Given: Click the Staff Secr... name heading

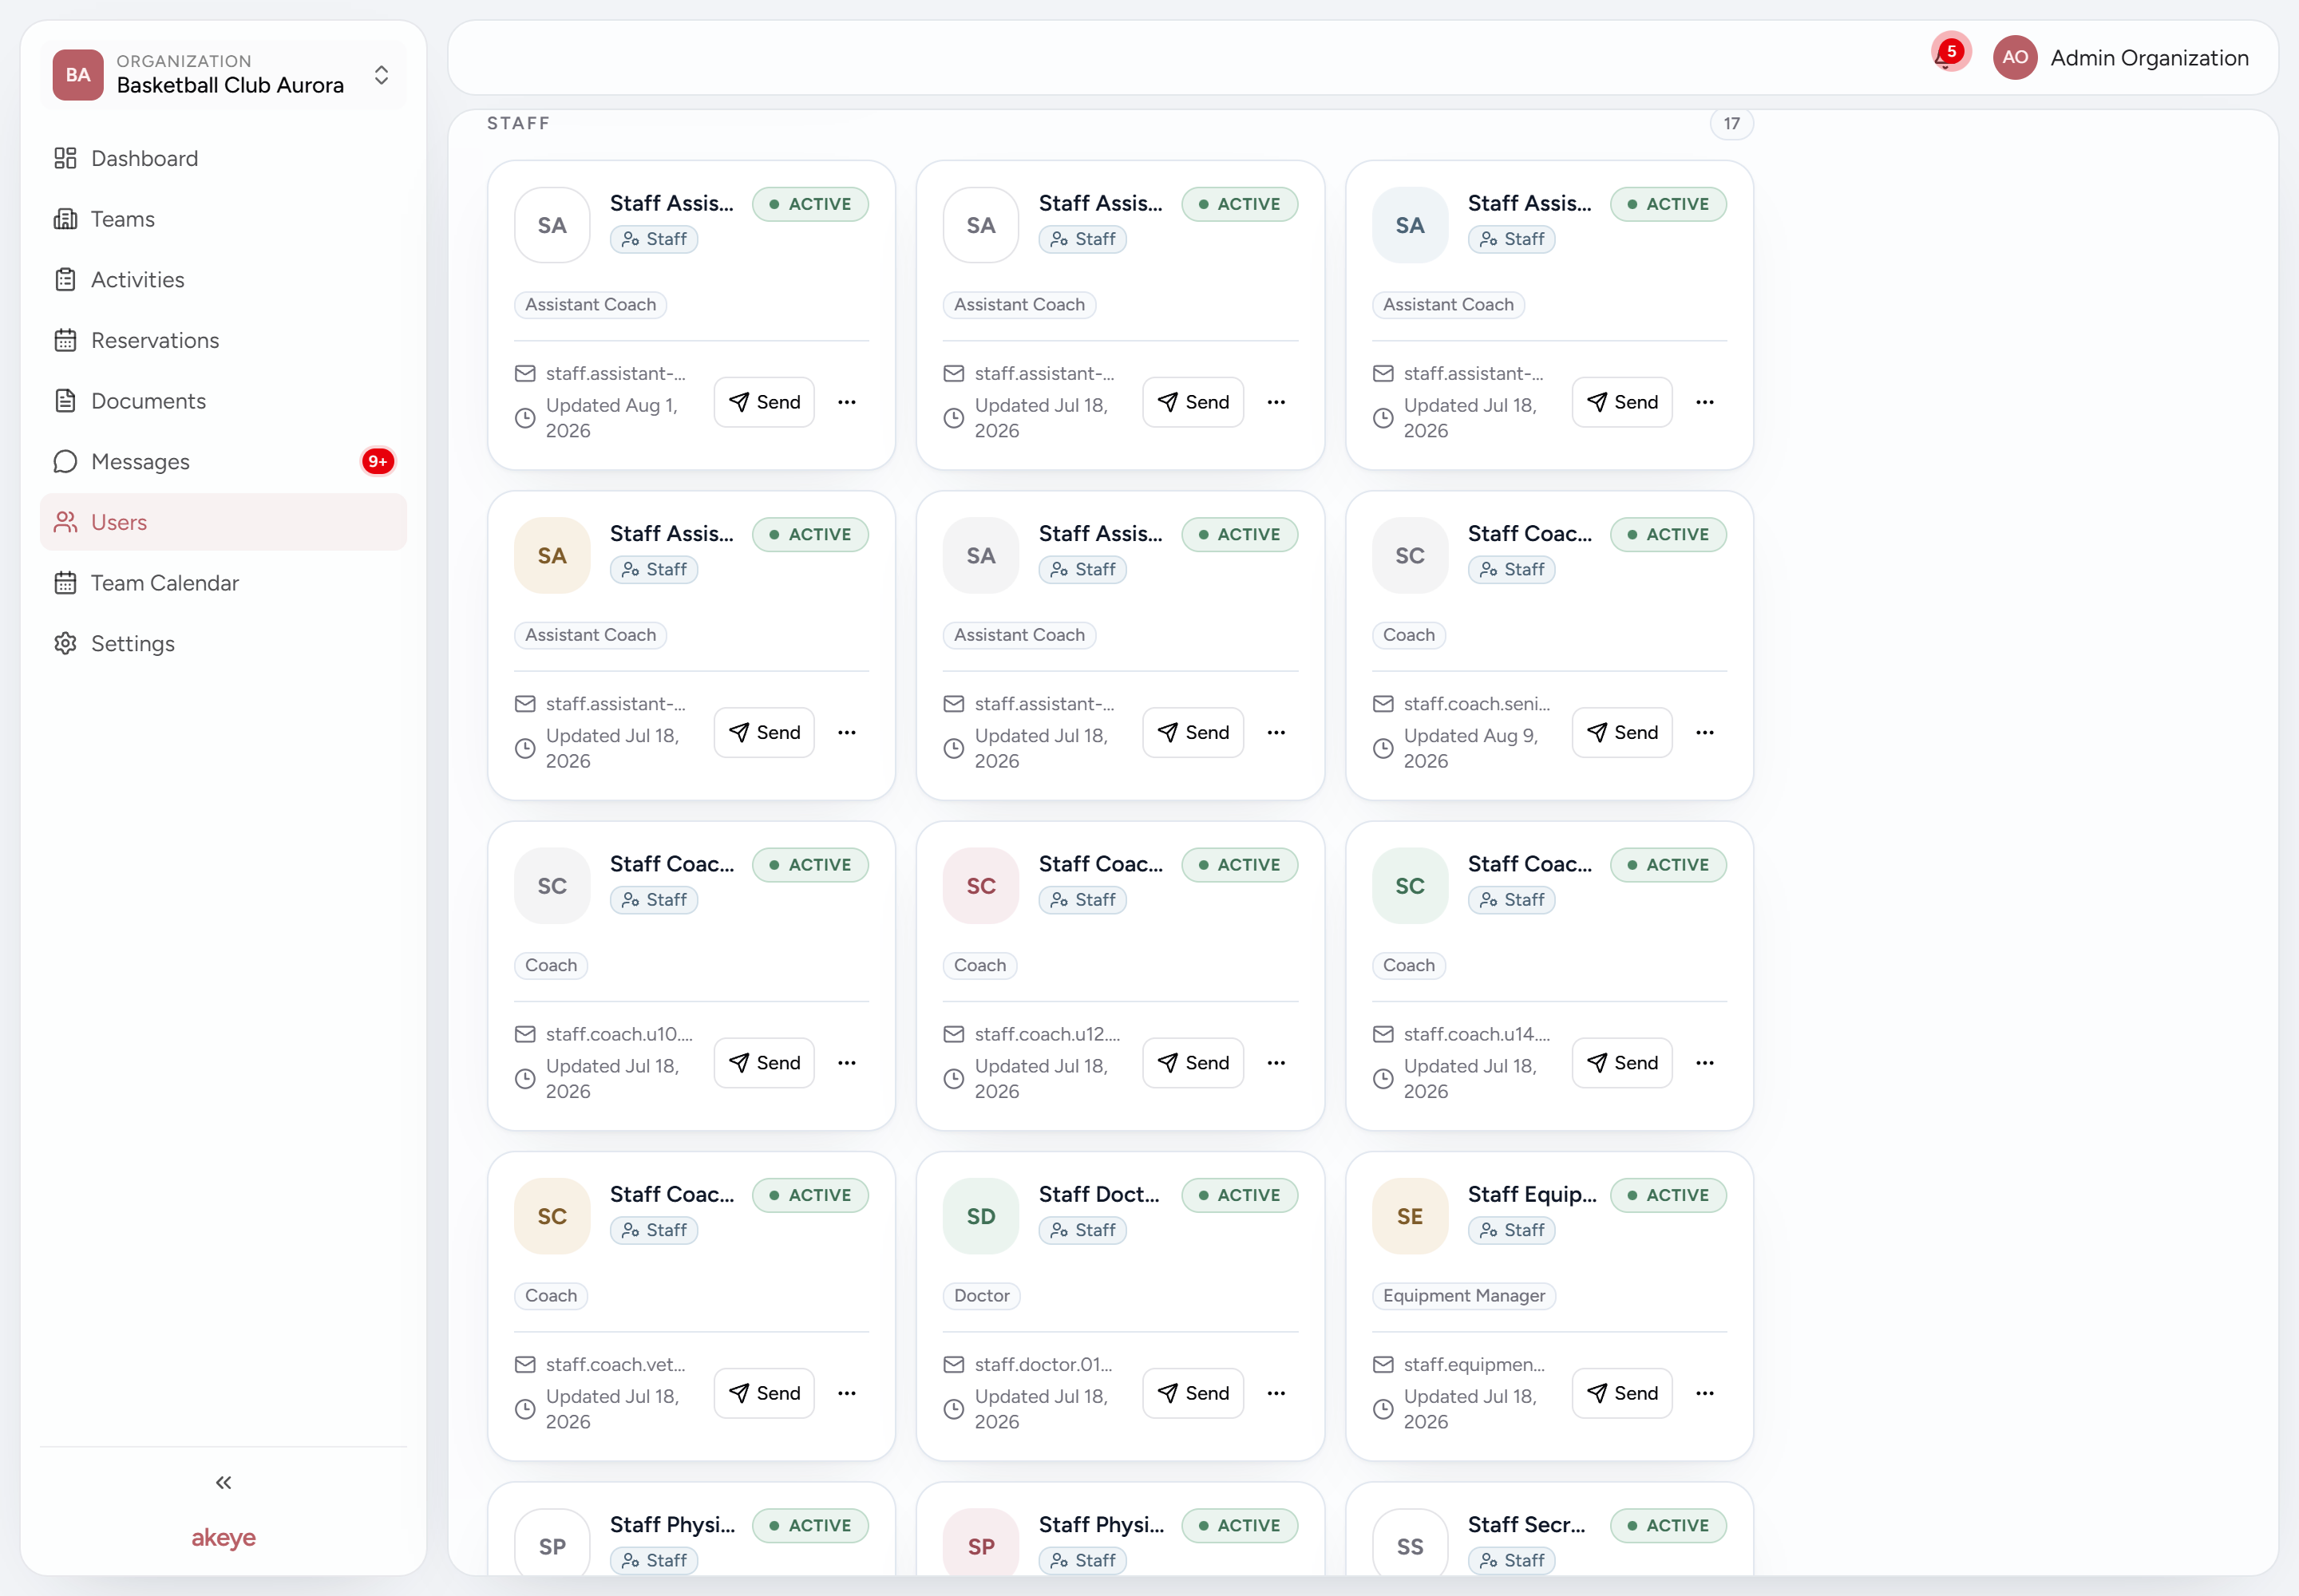Looking at the screenshot, I should point(1525,1524).
